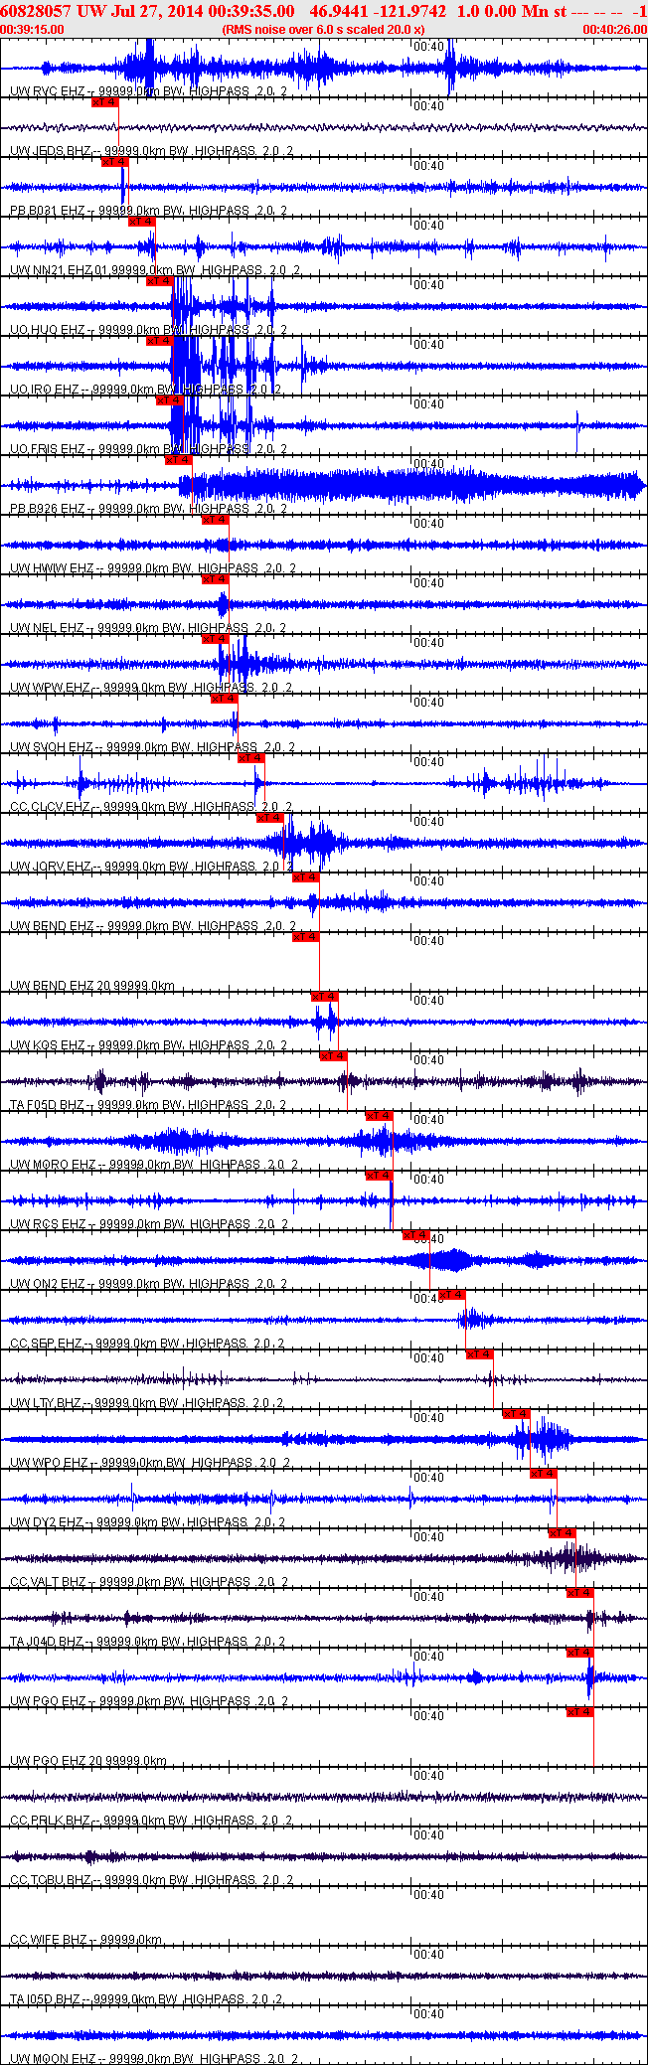
Task: Select the red pick marker on ON2 trace
Action: tap(416, 1235)
